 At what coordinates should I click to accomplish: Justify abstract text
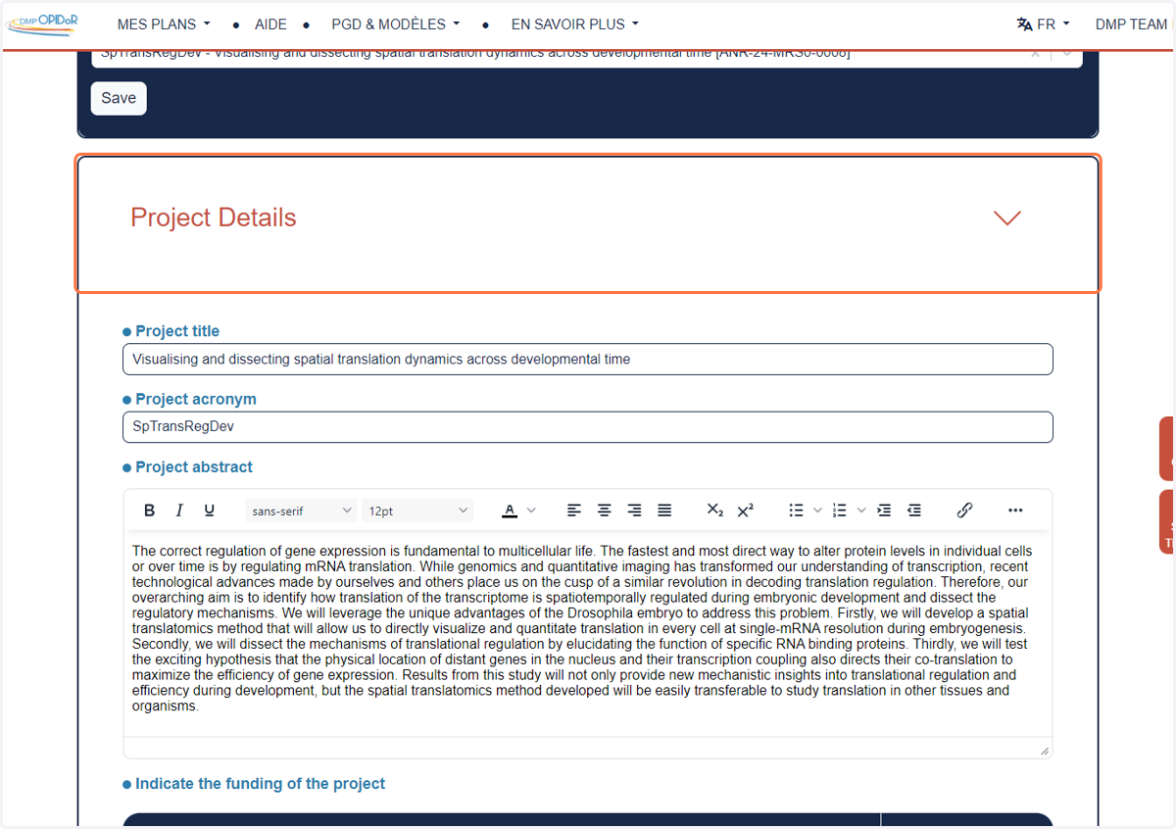(x=664, y=511)
